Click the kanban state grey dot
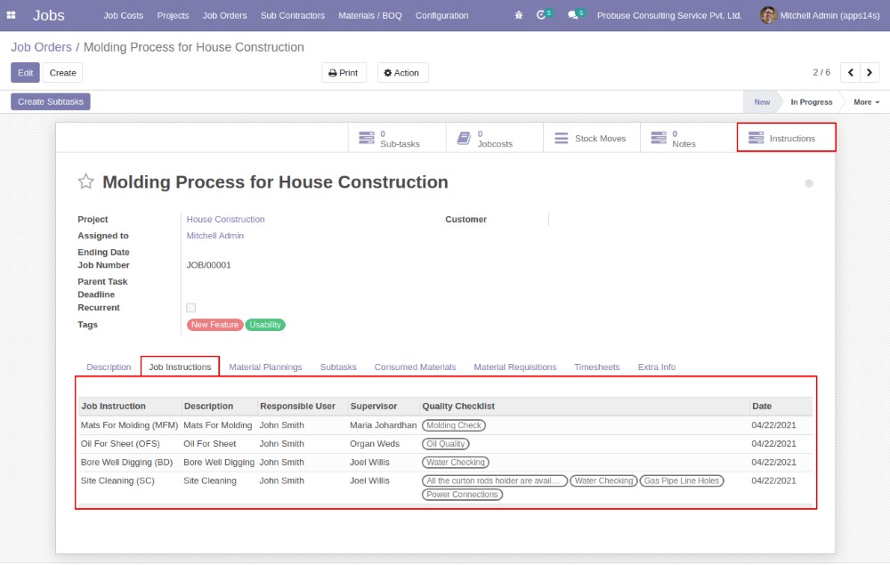890x565 pixels. 809,183
